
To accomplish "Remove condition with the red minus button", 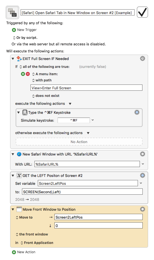I will pyautogui.click(x=28, y=74).
